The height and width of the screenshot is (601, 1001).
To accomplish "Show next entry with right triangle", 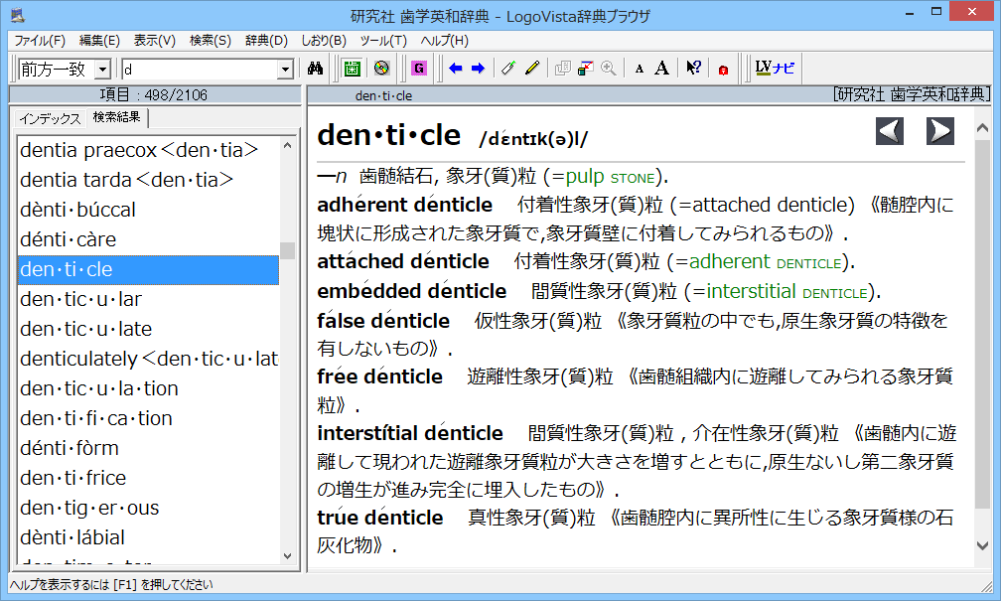I will coord(940,131).
